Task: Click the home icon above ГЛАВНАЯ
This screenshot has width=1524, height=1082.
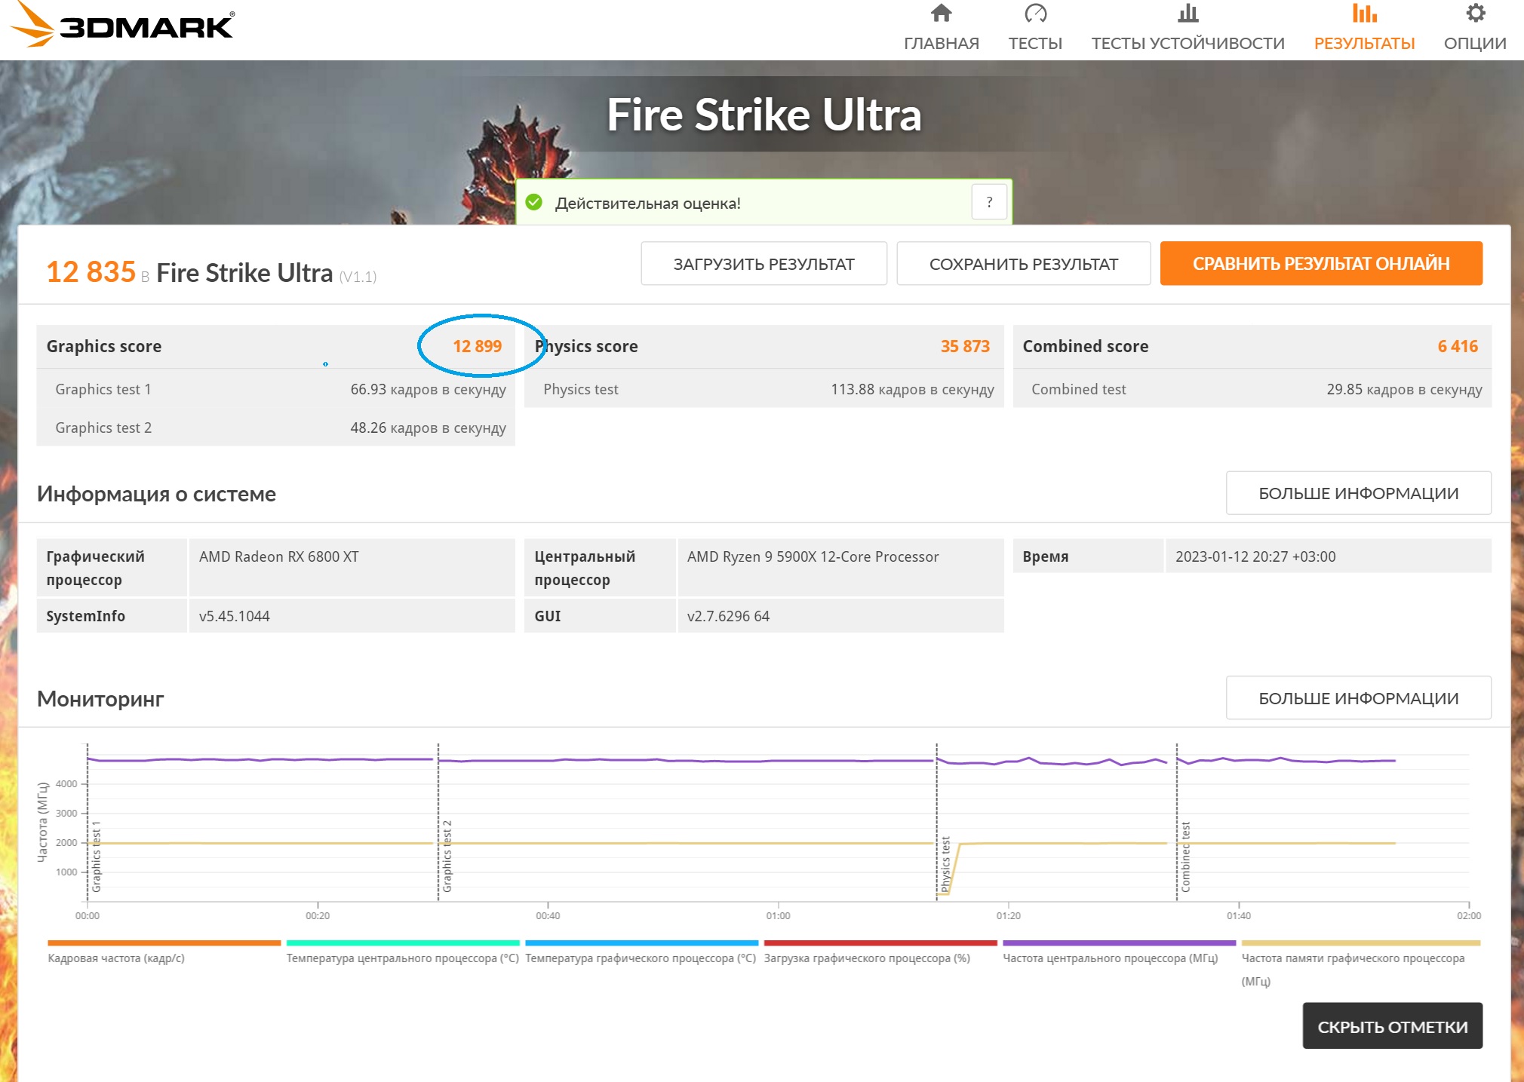Action: point(941,14)
